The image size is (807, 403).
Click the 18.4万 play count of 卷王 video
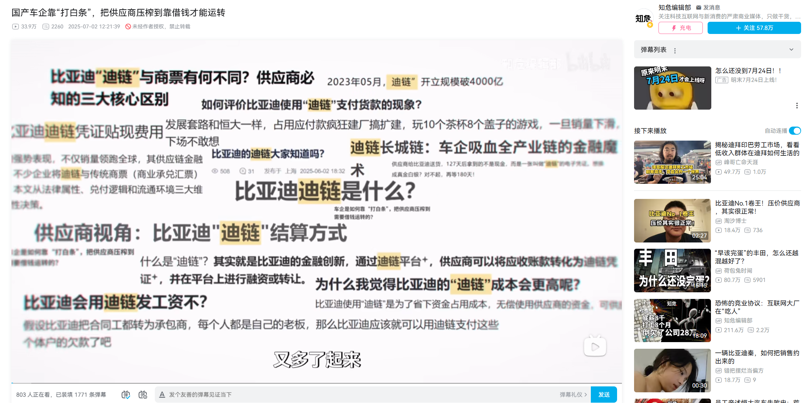[x=728, y=230]
